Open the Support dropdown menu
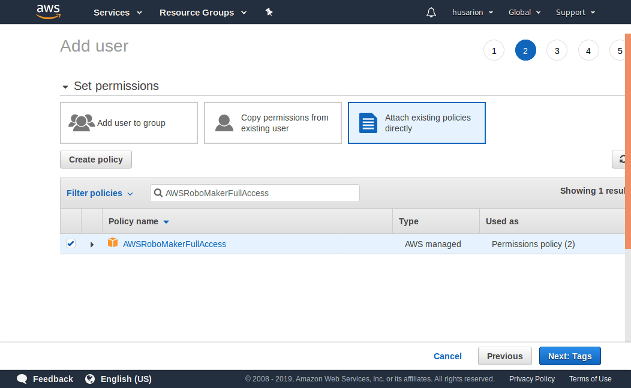 click(x=575, y=13)
